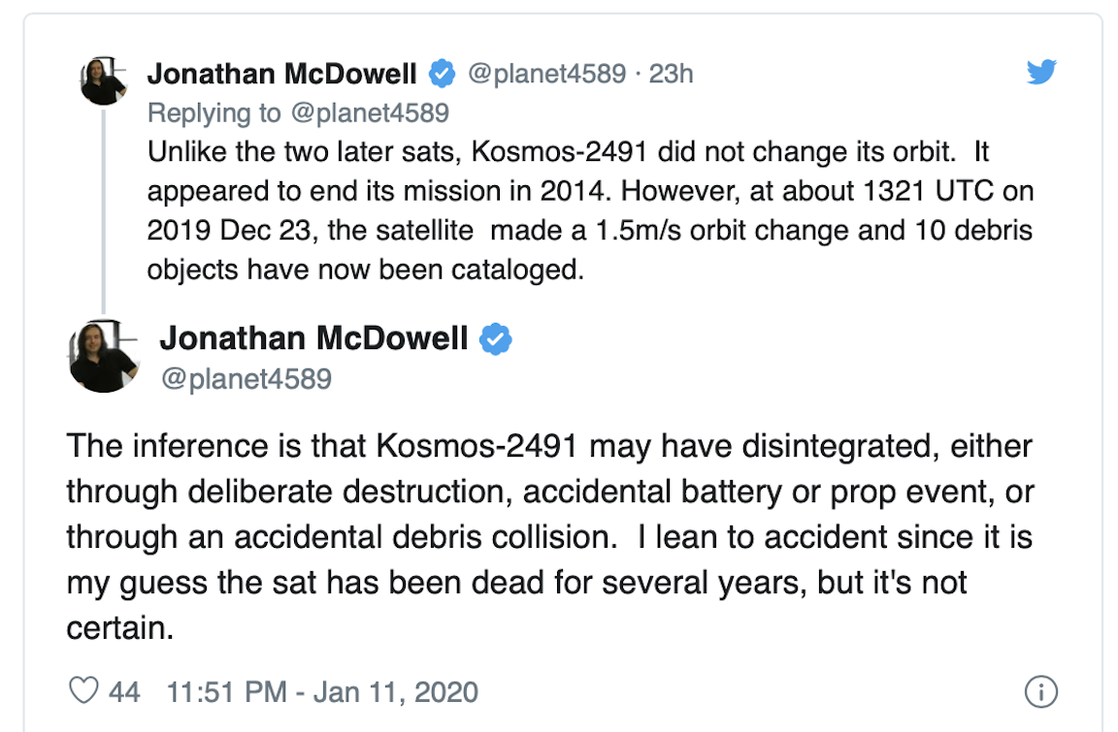Like the tweet with heart icon
Viewport: 1118px width, 732px height.
(83, 690)
